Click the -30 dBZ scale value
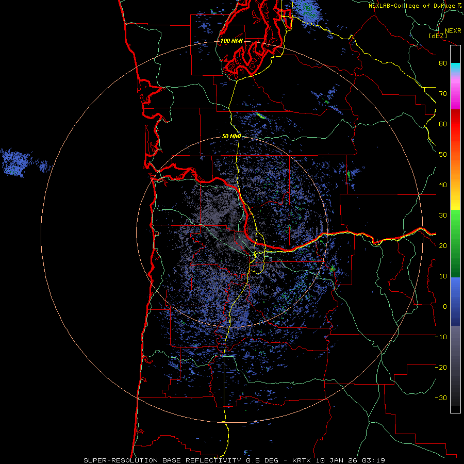 441,397
